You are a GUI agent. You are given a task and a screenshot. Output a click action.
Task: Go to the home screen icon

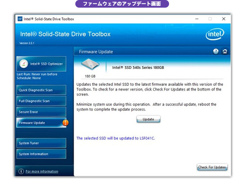(225, 51)
